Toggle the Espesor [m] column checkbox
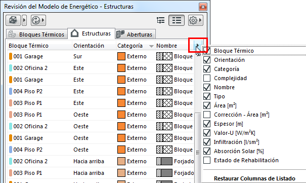This screenshot has width=306, height=183. [207, 124]
